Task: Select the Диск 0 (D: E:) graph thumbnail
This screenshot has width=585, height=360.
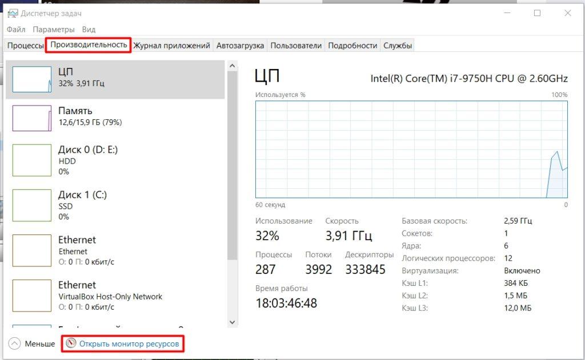Action: click(32, 160)
